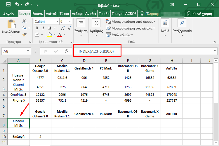Launch the Γραμματοσειρά font dialog launcher
219x146 pixels.
(71, 42)
